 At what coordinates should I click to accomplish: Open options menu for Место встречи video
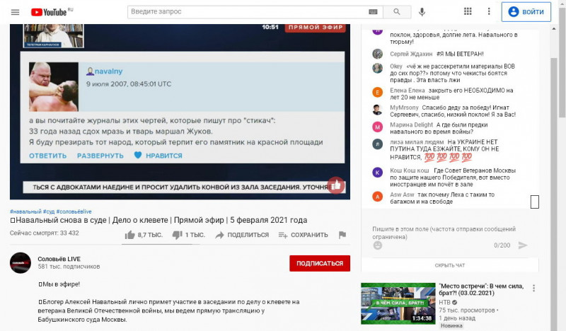click(x=533, y=288)
